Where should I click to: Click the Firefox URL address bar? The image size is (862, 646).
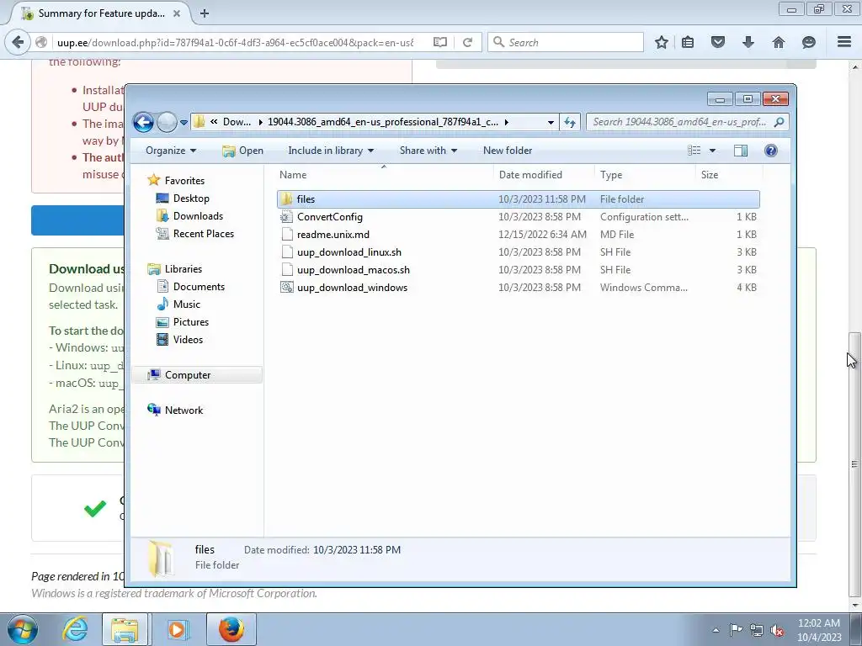(235, 42)
